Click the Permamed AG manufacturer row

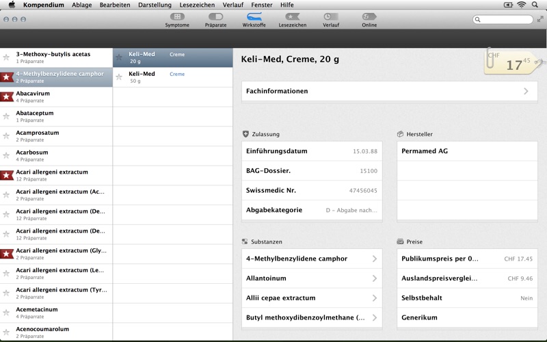point(467,151)
